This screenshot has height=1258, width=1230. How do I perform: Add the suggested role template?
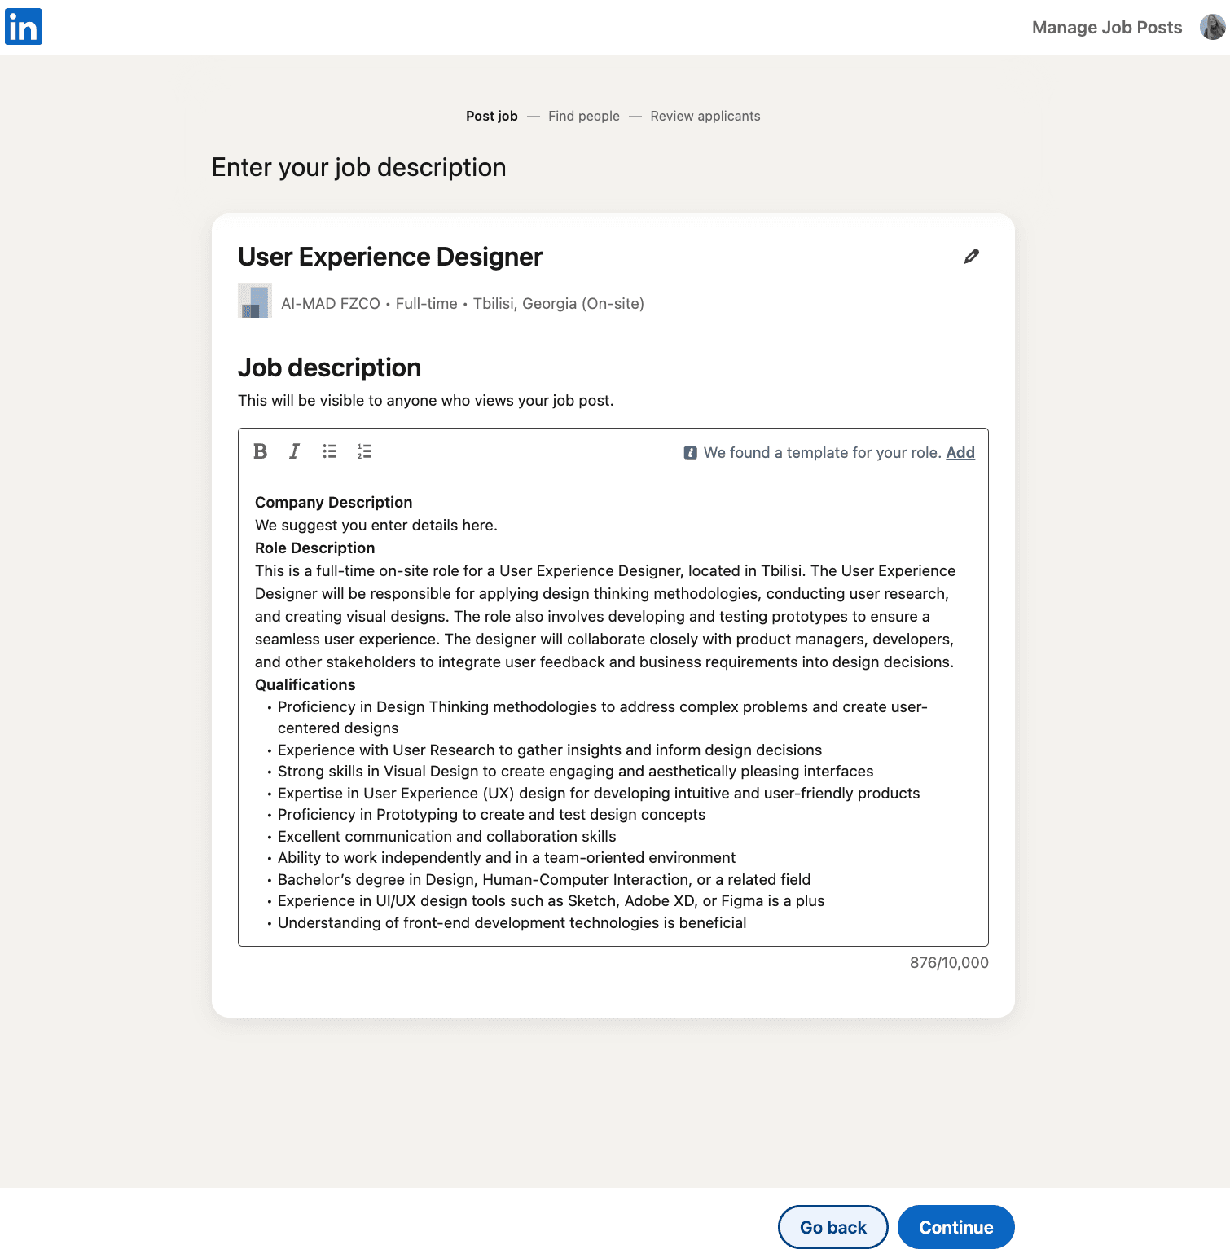coord(960,452)
